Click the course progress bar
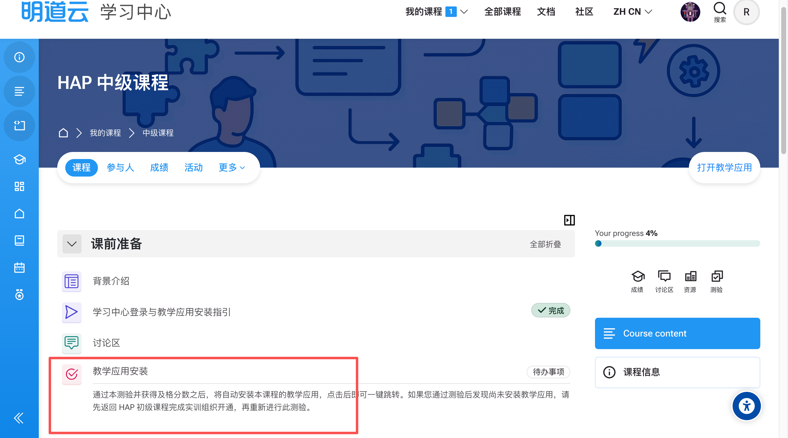The width and height of the screenshot is (788, 438). [677, 244]
